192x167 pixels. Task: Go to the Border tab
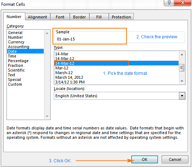79,17
